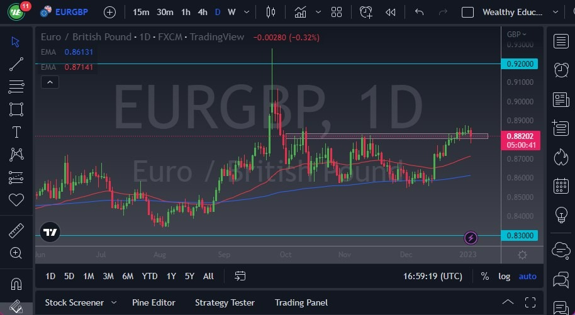Screen dimensions: 575x315
Task: Toggle percent scale mode
Action: [485, 276]
